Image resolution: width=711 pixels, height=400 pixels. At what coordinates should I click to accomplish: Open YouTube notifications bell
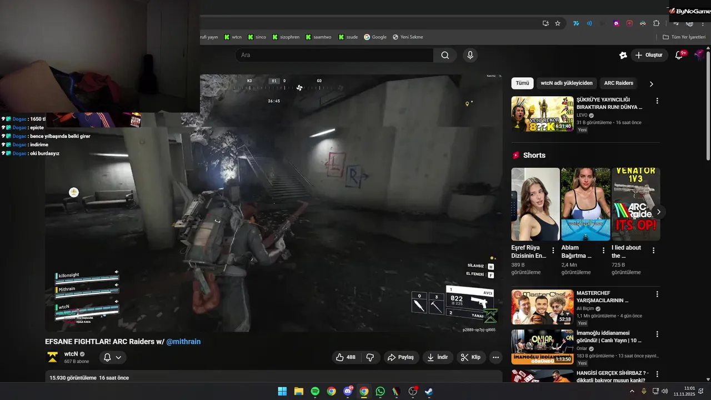[679, 55]
